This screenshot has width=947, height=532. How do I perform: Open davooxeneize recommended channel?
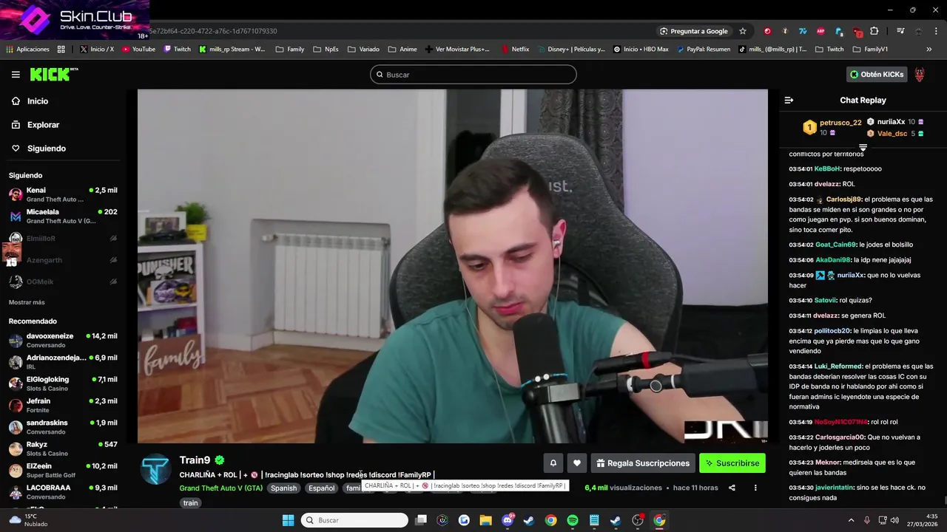tap(63, 341)
